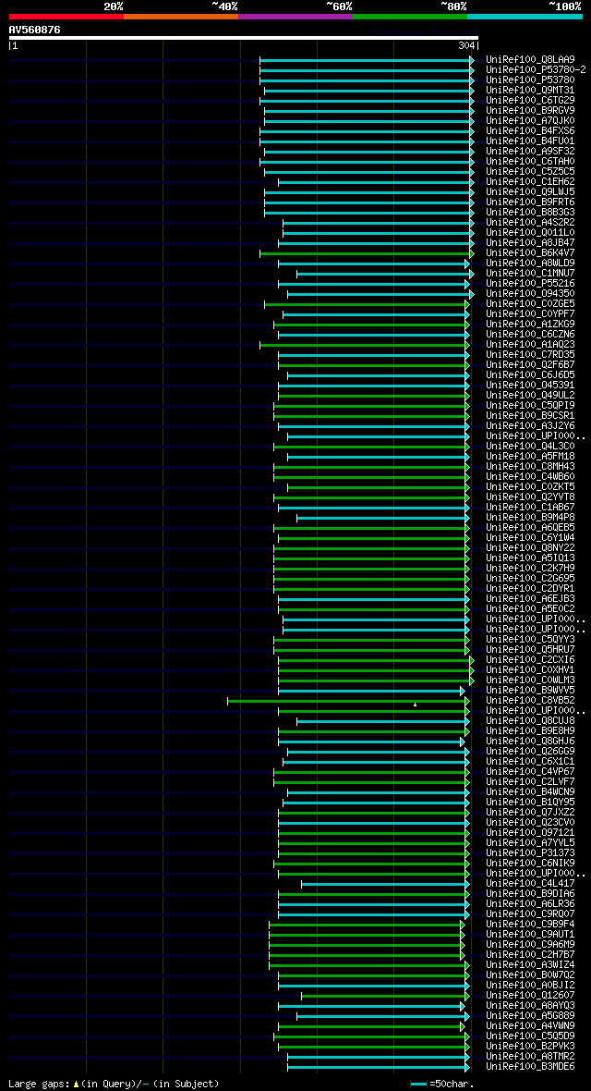
Task: Select the UniRef100_Q8NY22 label
Action: [x=530, y=547]
